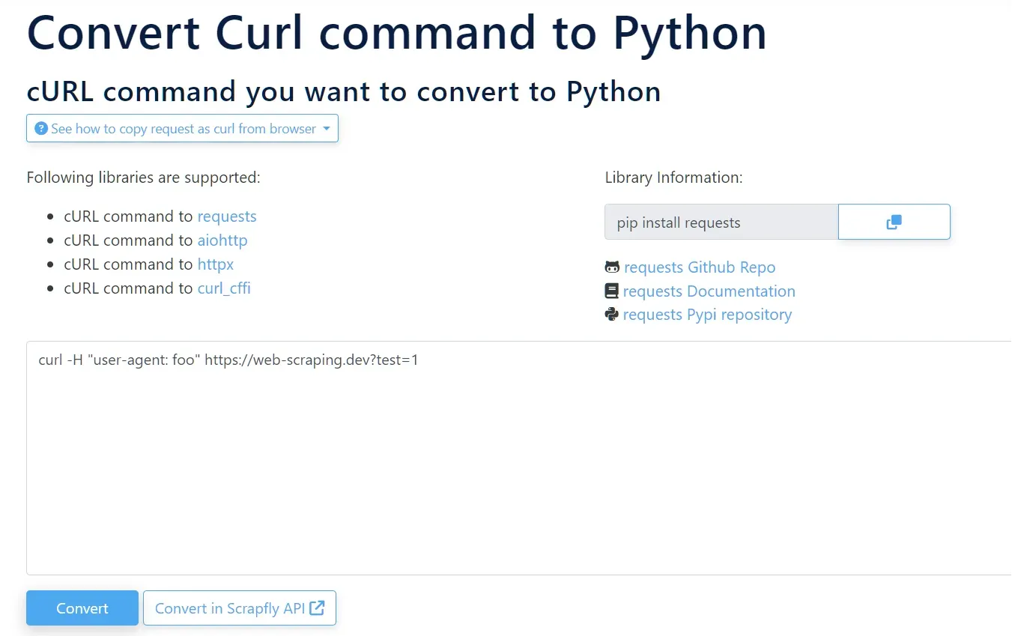Visit the requests Github Repo

(x=700, y=267)
